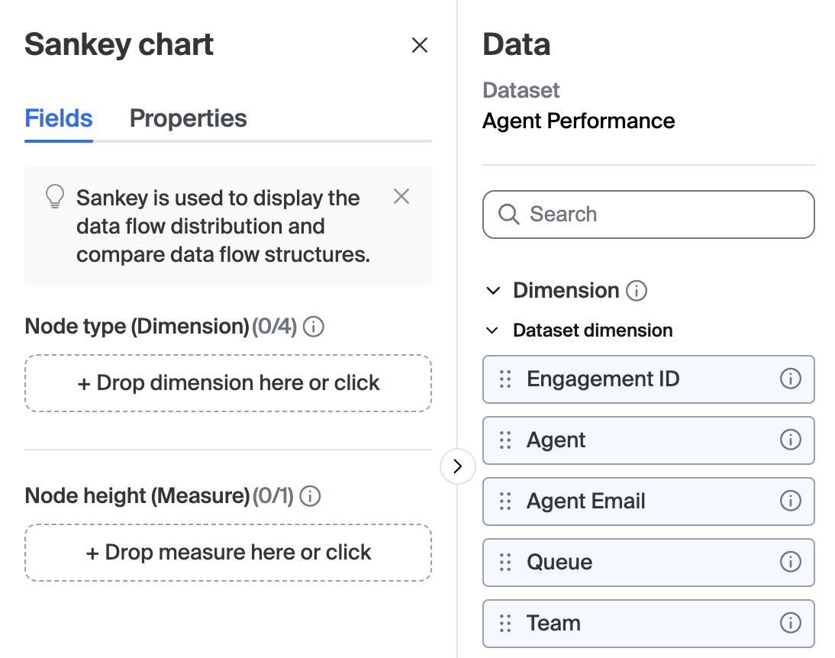Click info icon on the Agent field
This screenshot has height=658, width=835.
(790, 440)
